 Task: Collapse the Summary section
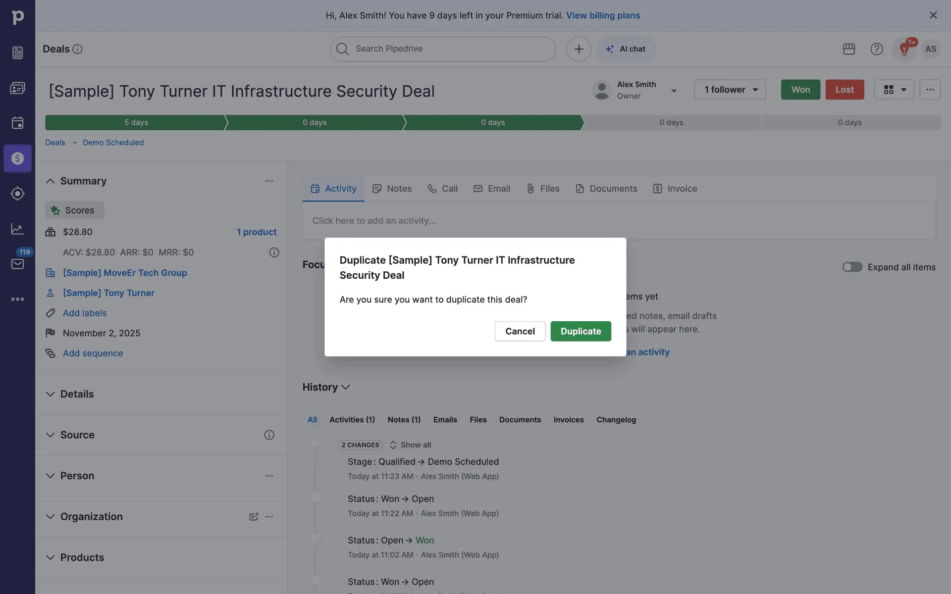51,181
